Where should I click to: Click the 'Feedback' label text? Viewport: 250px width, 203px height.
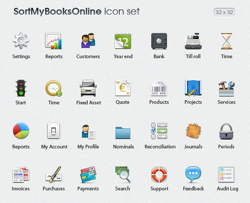pos(193,189)
